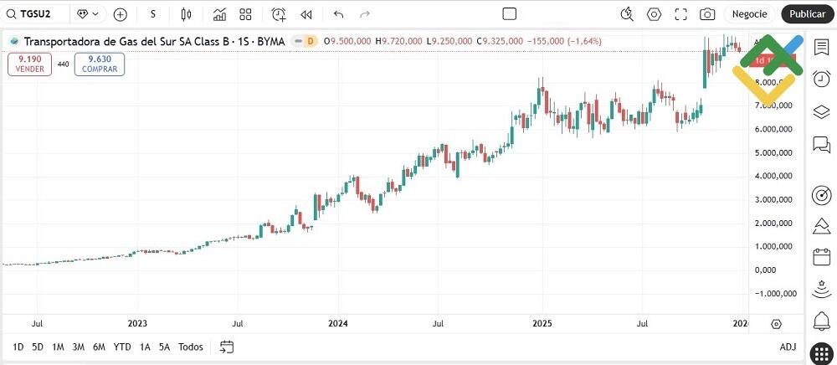Select the 5A date range
Screen dimensions: 837x365
click(x=164, y=347)
